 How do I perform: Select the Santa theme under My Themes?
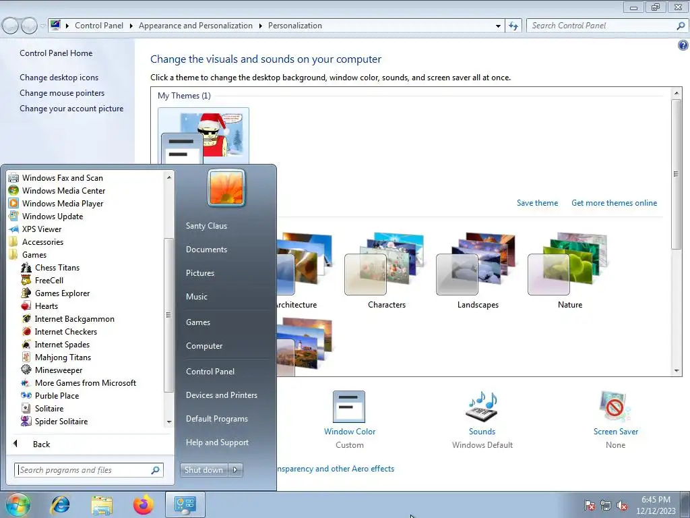point(203,136)
